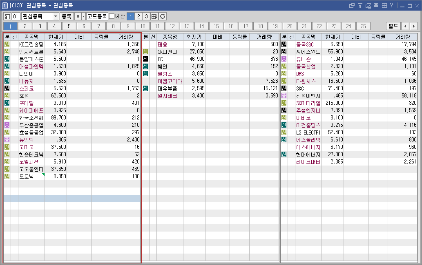Click the status icon beside SK디앤디

[145, 51]
